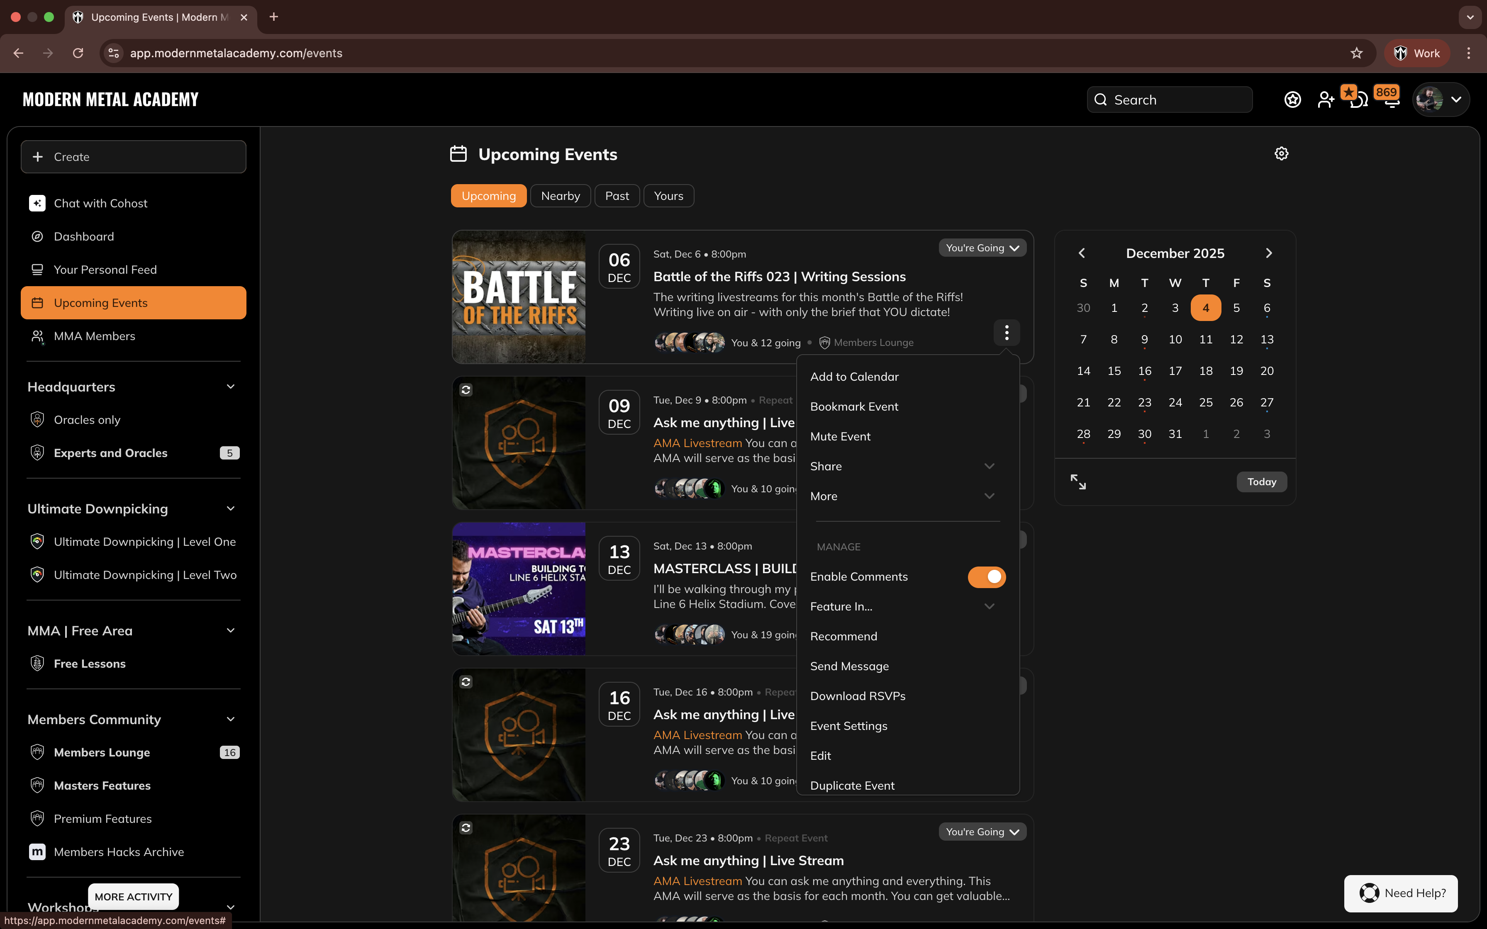
Task: Collapse the Headquarters section in the sidebar
Action: point(231,387)
